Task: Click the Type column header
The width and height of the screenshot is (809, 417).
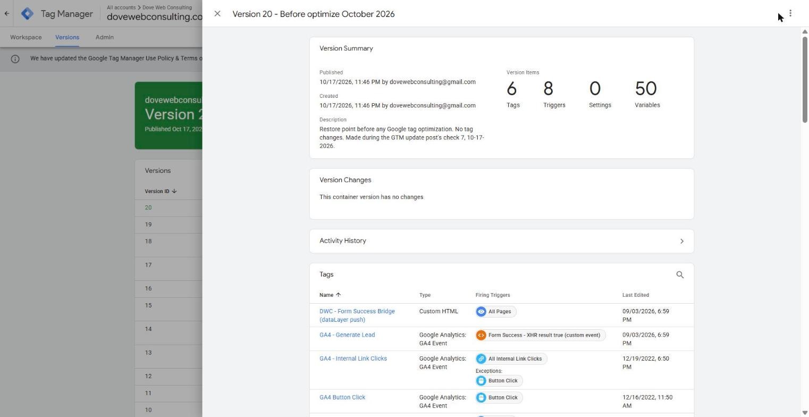Action: (425, 295)
